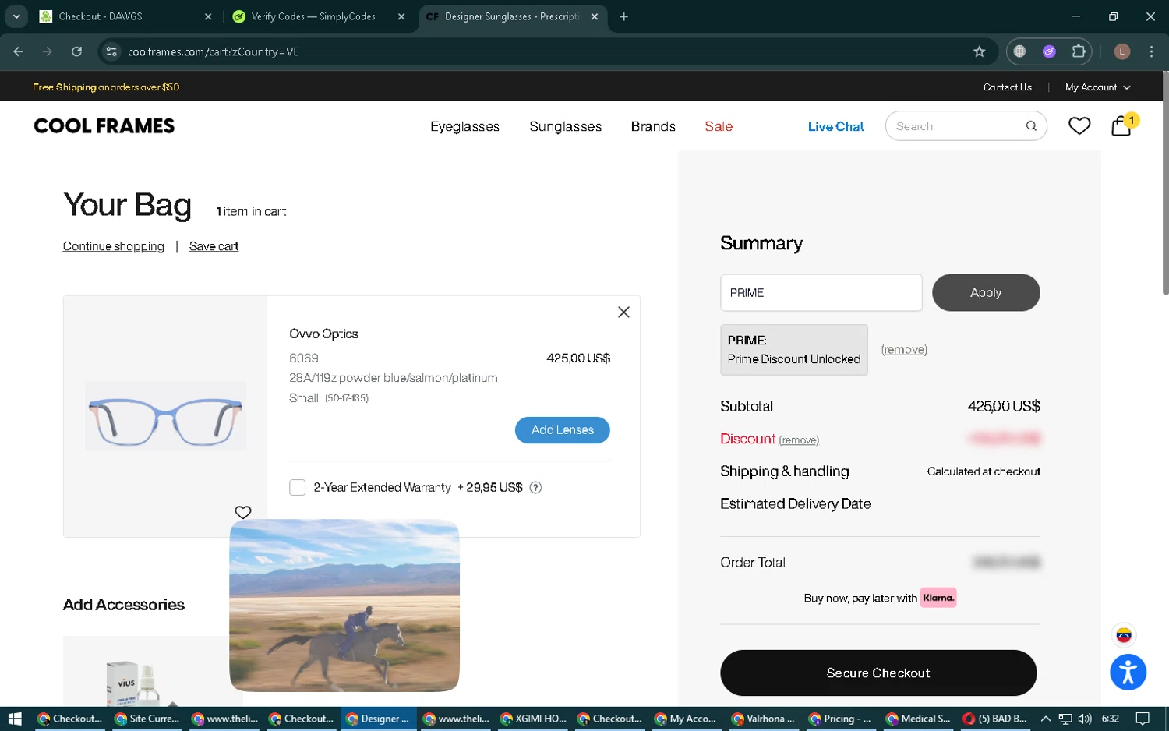Open a new browser tab
This screenshot has height=731, width=1169.
tap(623, 16)
